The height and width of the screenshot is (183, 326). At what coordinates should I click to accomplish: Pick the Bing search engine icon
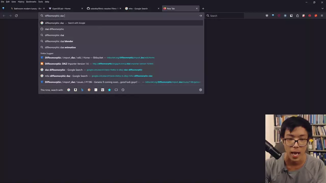pyautogui.click(x=82, y=90)
